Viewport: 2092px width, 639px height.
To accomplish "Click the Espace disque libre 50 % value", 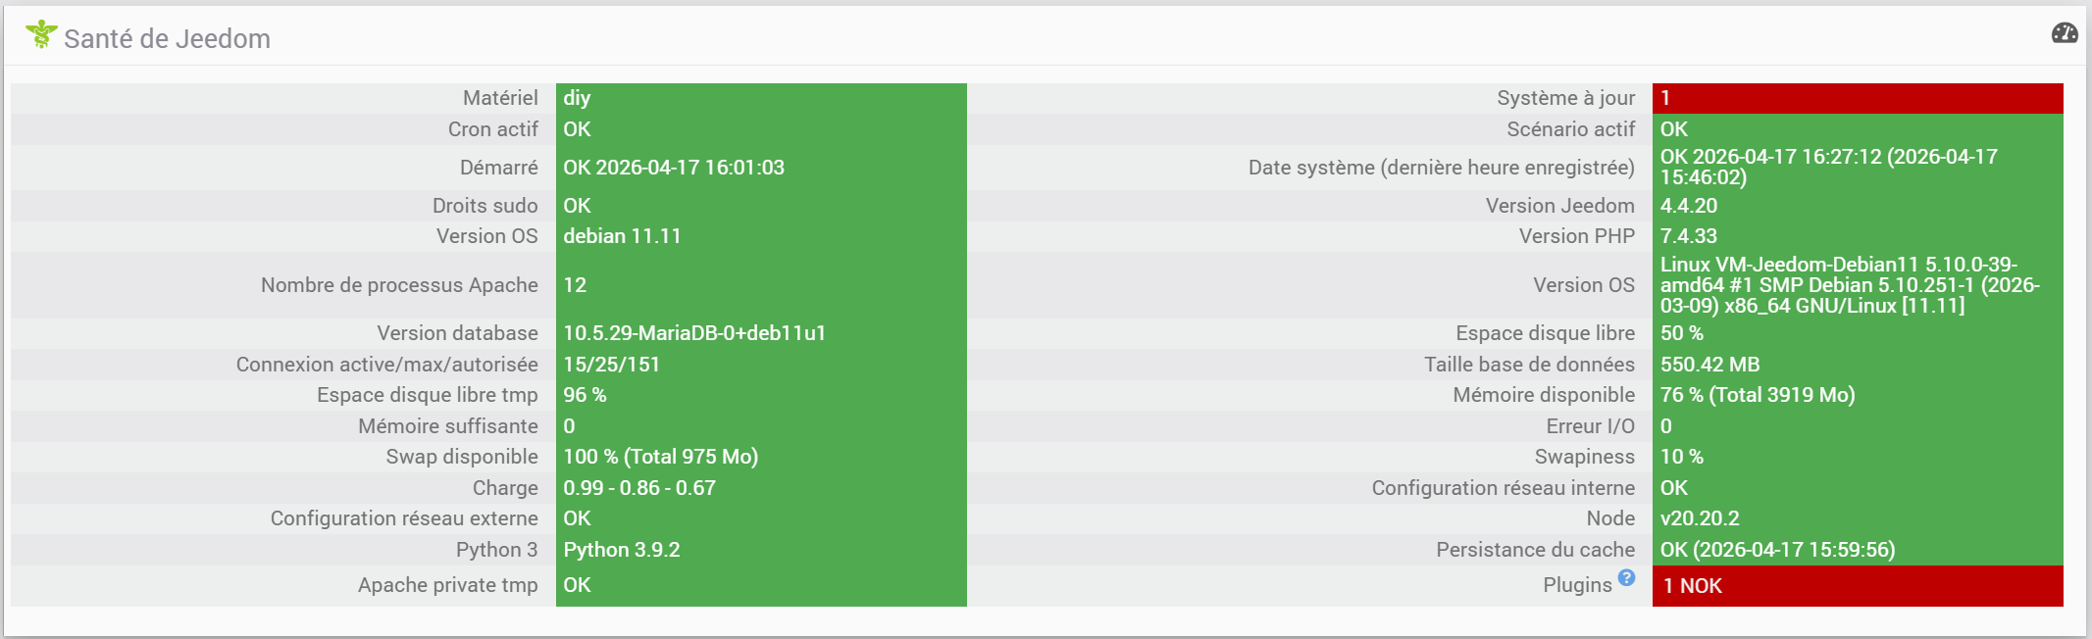I will click(1682, 333).
